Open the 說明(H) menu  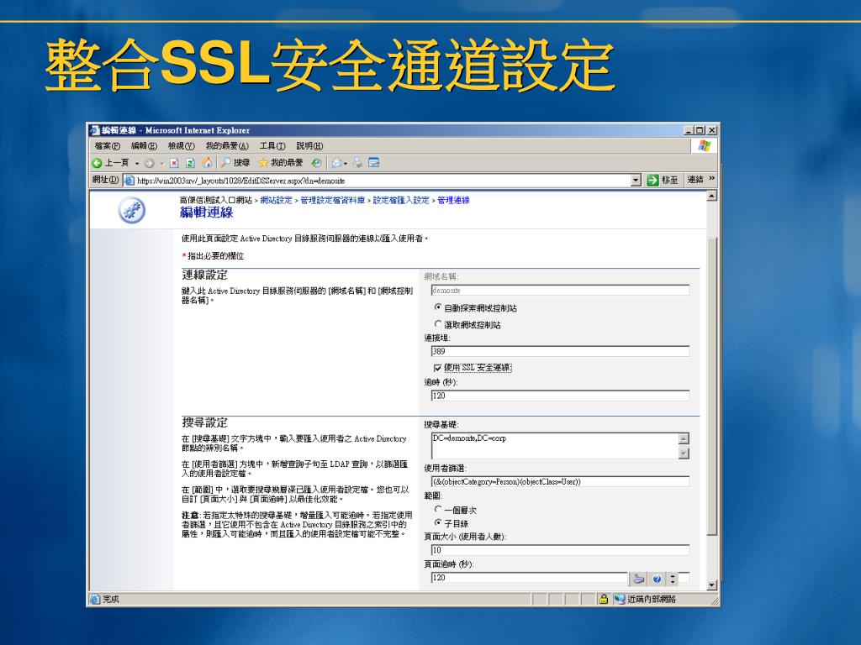(309, 146)
